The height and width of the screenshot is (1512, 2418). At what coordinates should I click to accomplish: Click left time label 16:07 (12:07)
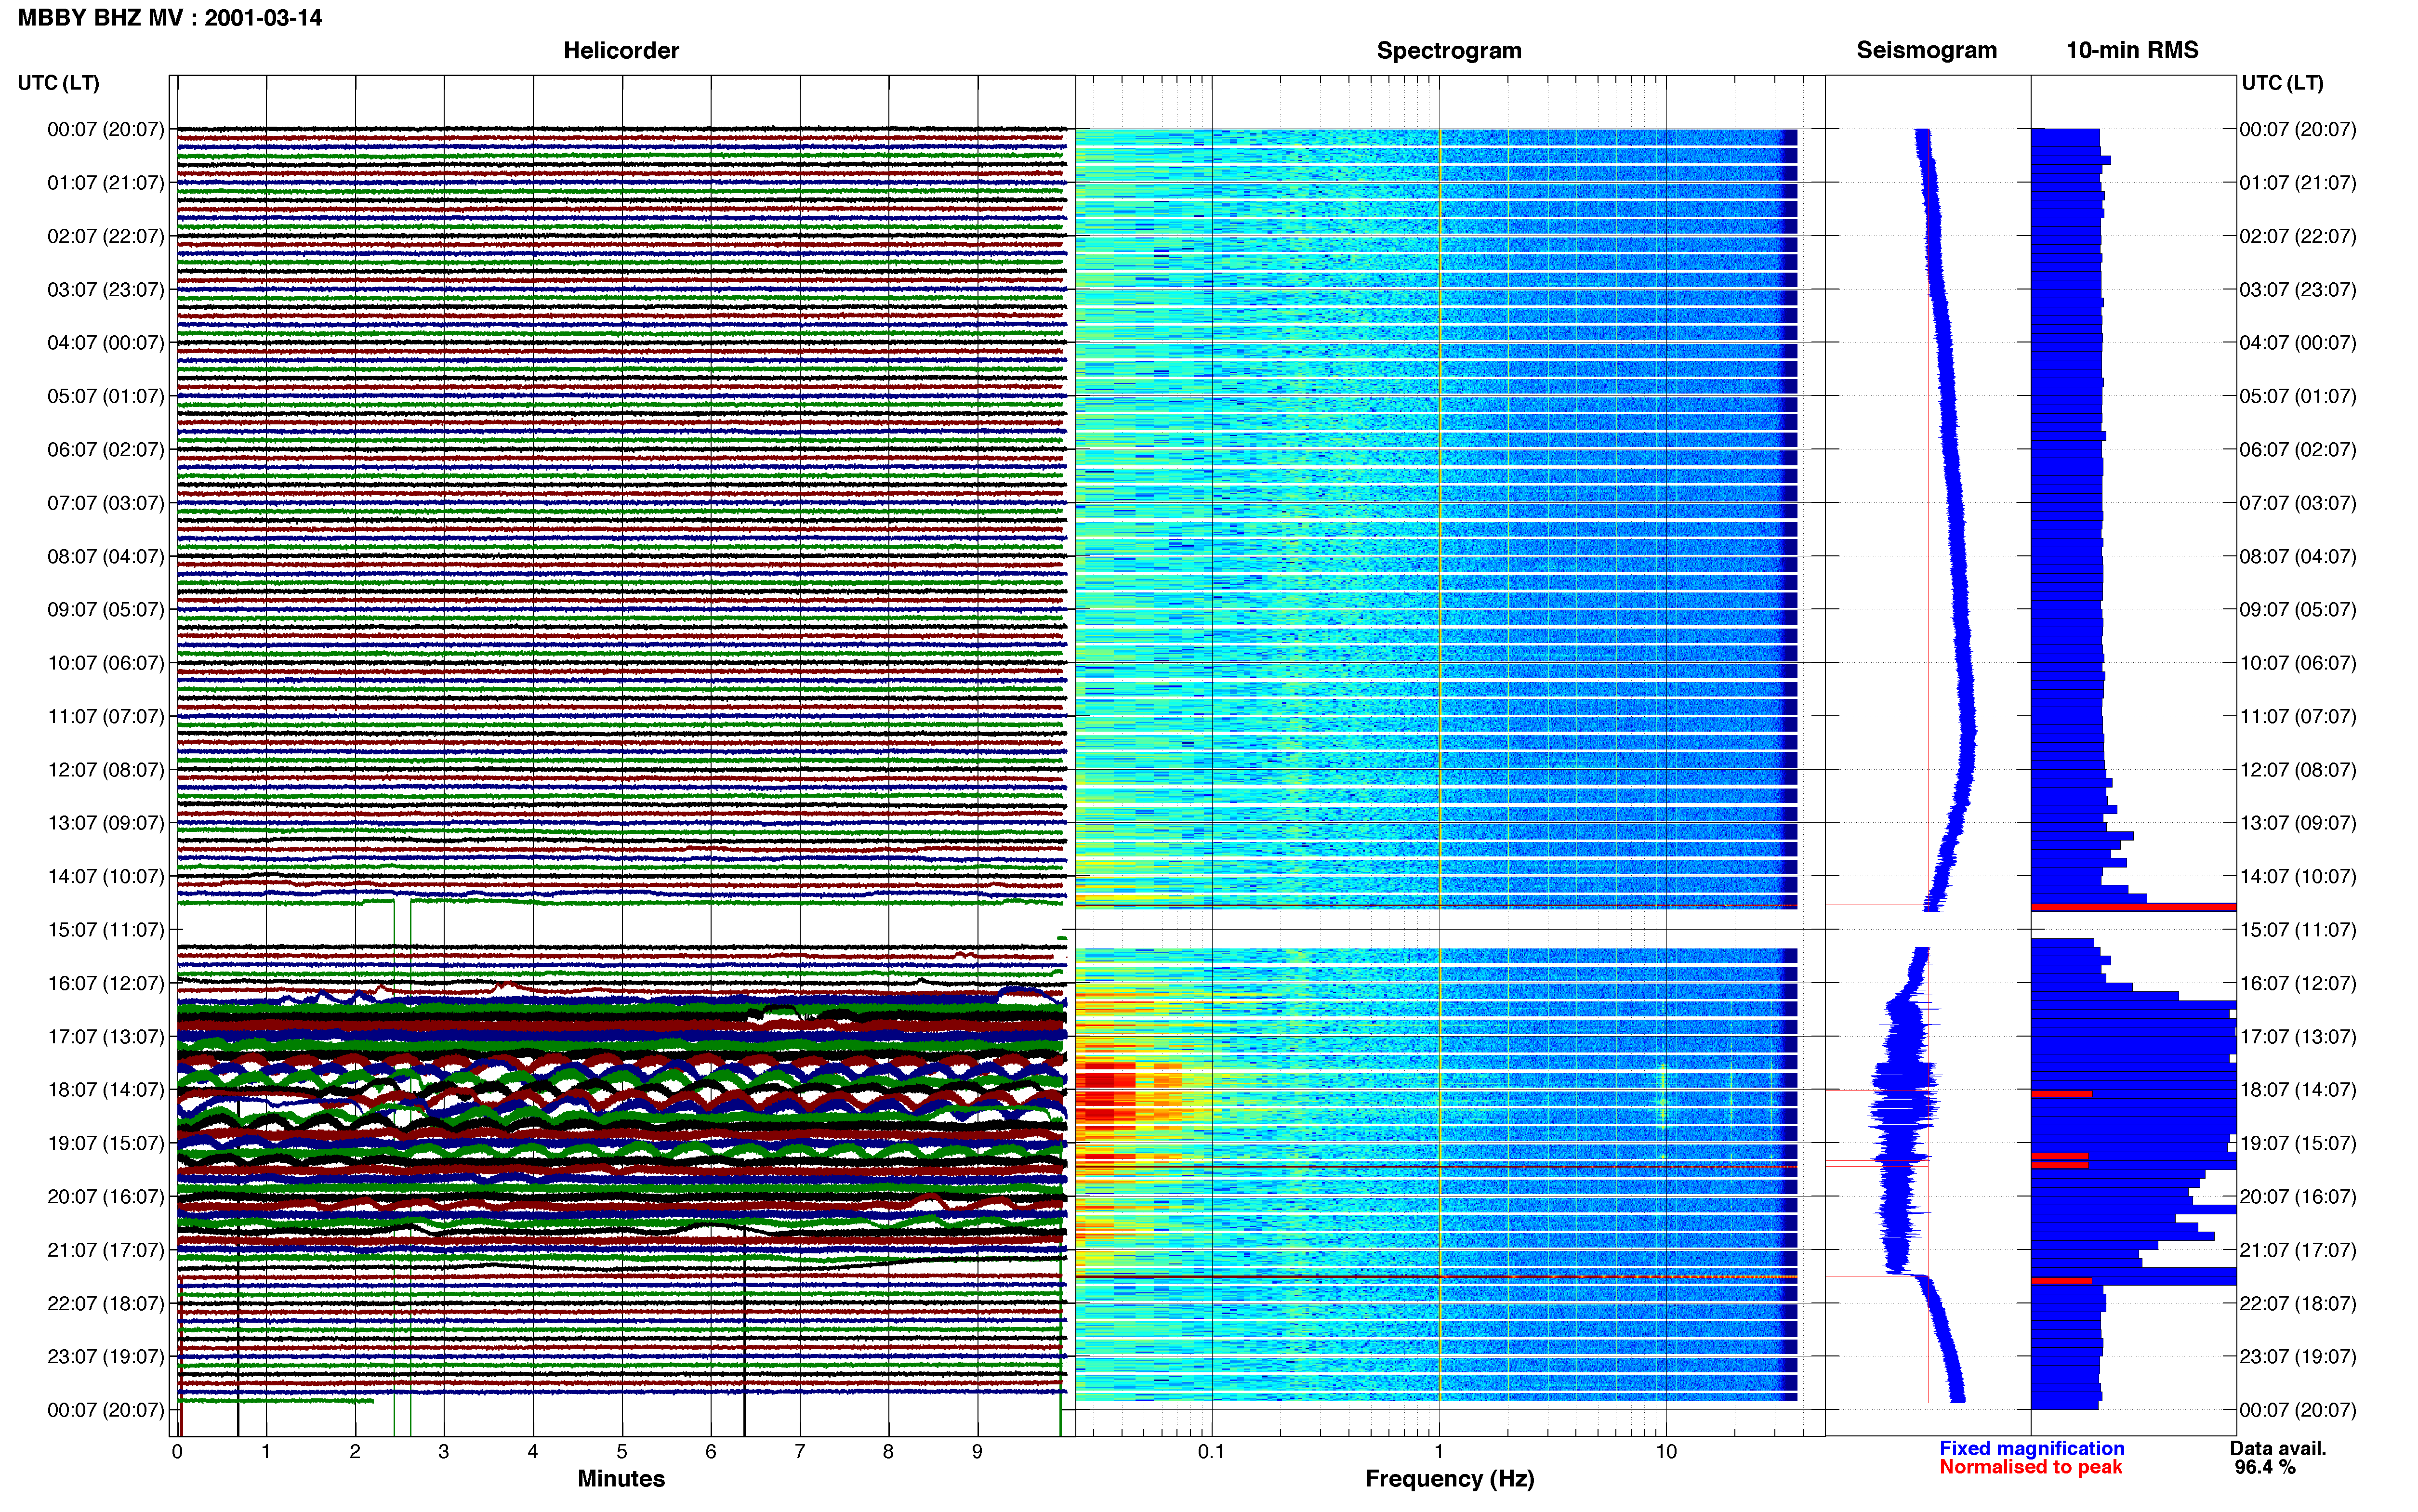coord(105,983)
